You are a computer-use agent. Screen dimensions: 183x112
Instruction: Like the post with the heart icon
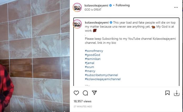pyautogui.click(x=76, y=93)
